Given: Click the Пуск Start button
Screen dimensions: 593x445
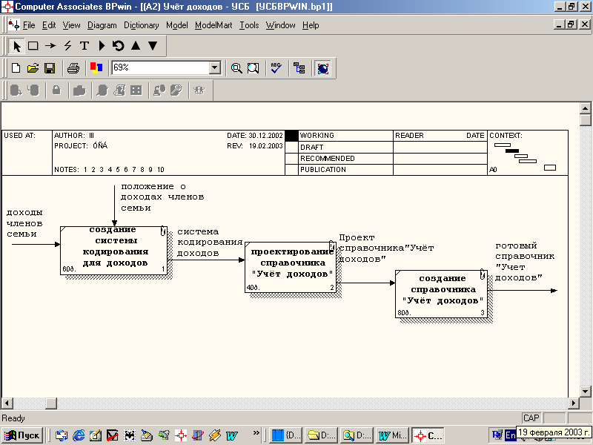Looking at the screenshot, I should pyautogui.click(x=22, y=435).
